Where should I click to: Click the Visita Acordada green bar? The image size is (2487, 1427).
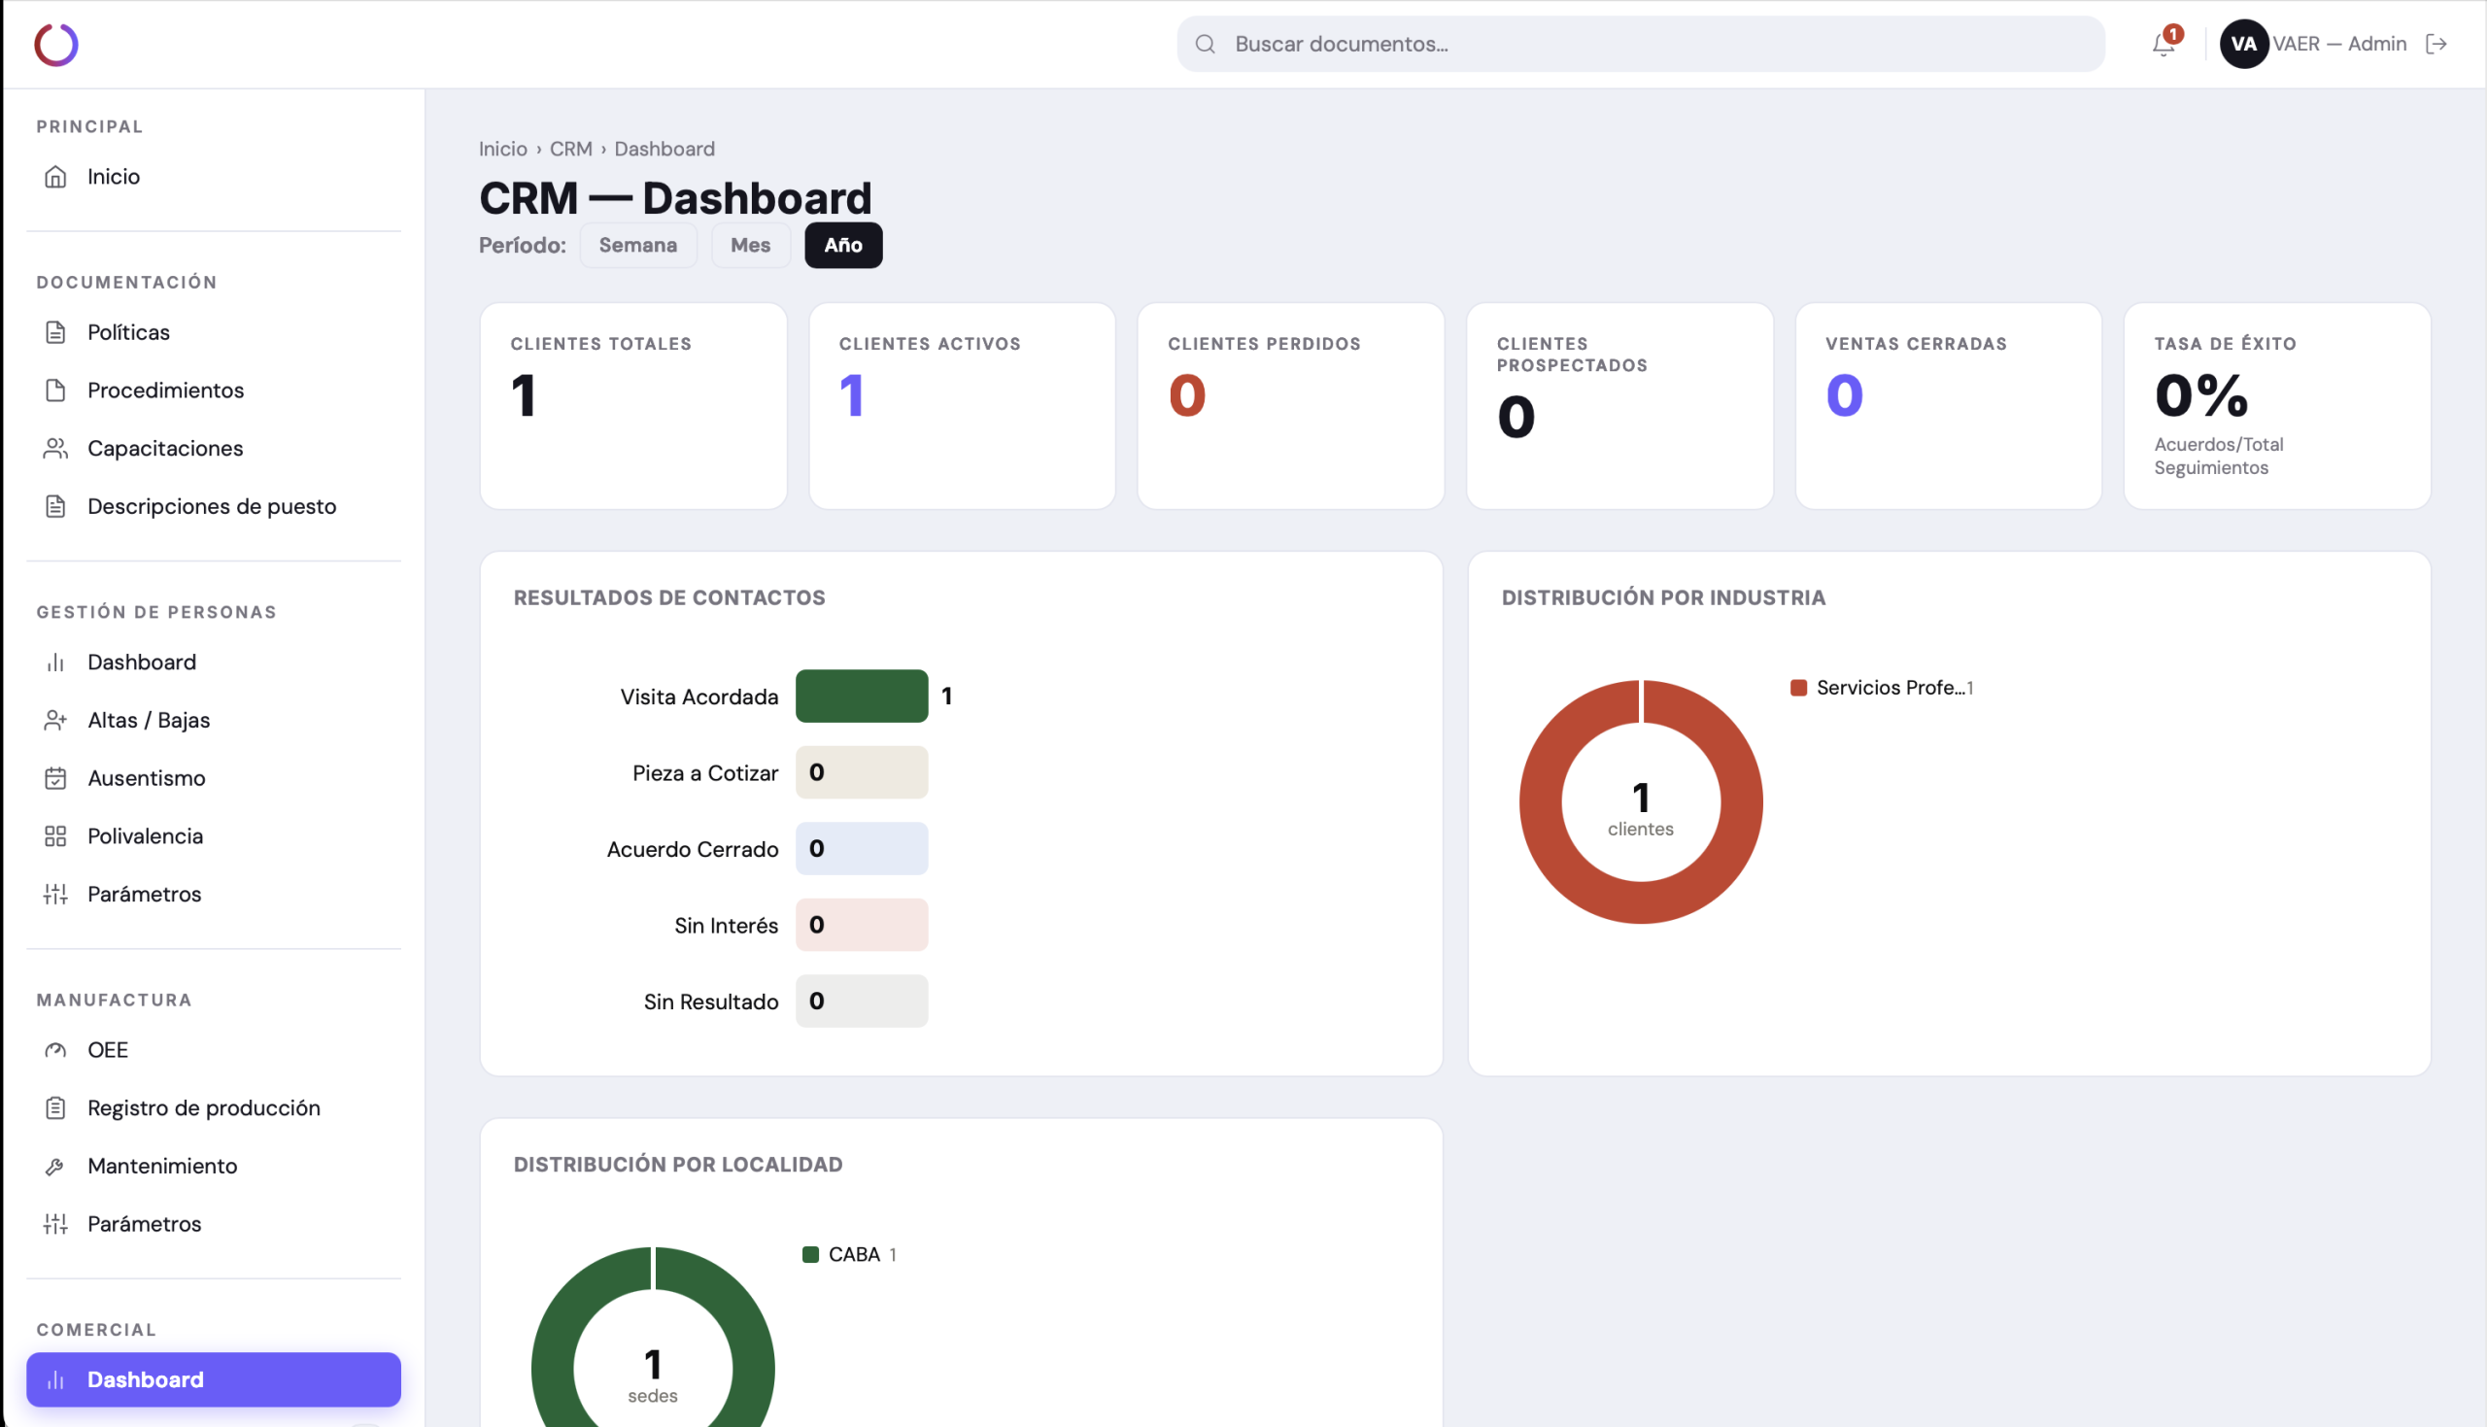pyautogui.click(x=862, y=696)
